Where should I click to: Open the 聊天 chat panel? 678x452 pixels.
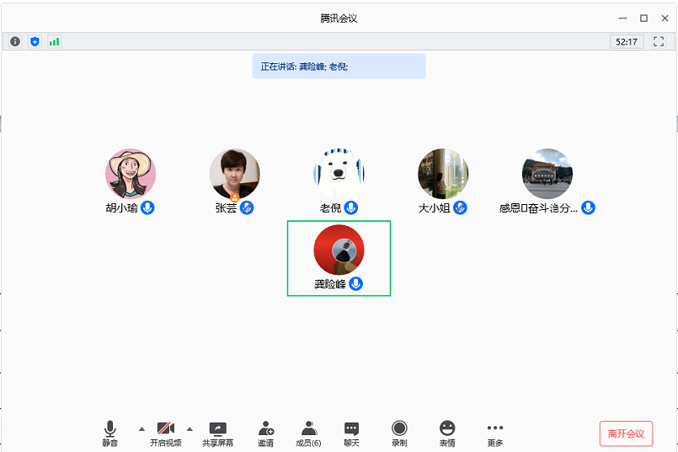(x=351, y=433)
